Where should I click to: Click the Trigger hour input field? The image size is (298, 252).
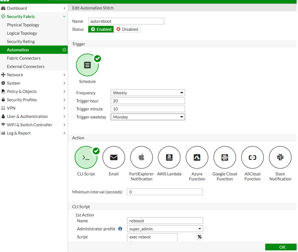pos(148,101)
